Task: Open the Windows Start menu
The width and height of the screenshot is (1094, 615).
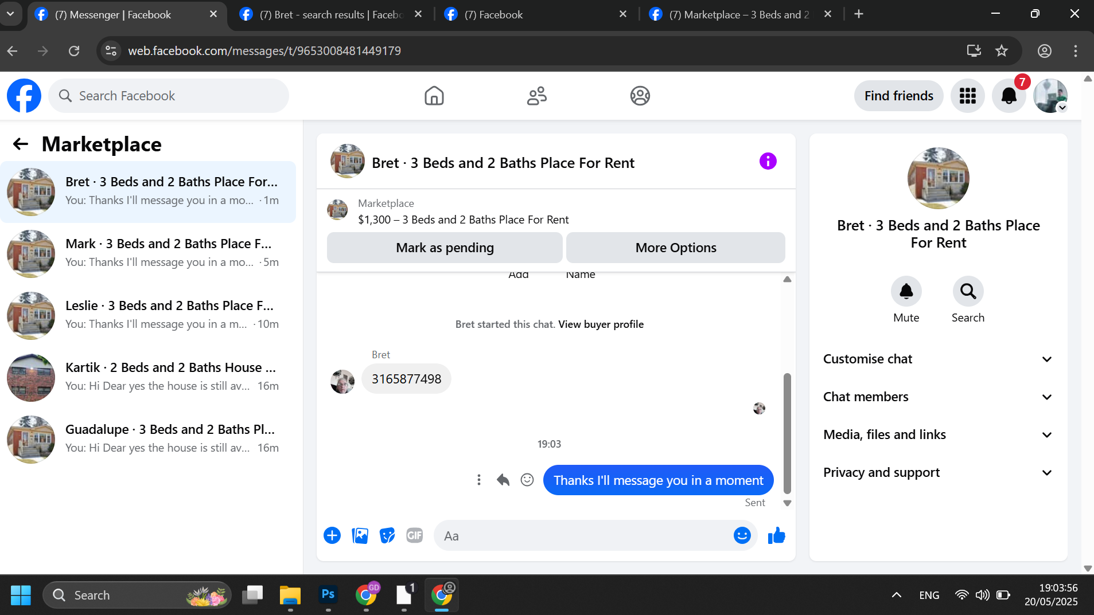Action: tap(21, 594)
